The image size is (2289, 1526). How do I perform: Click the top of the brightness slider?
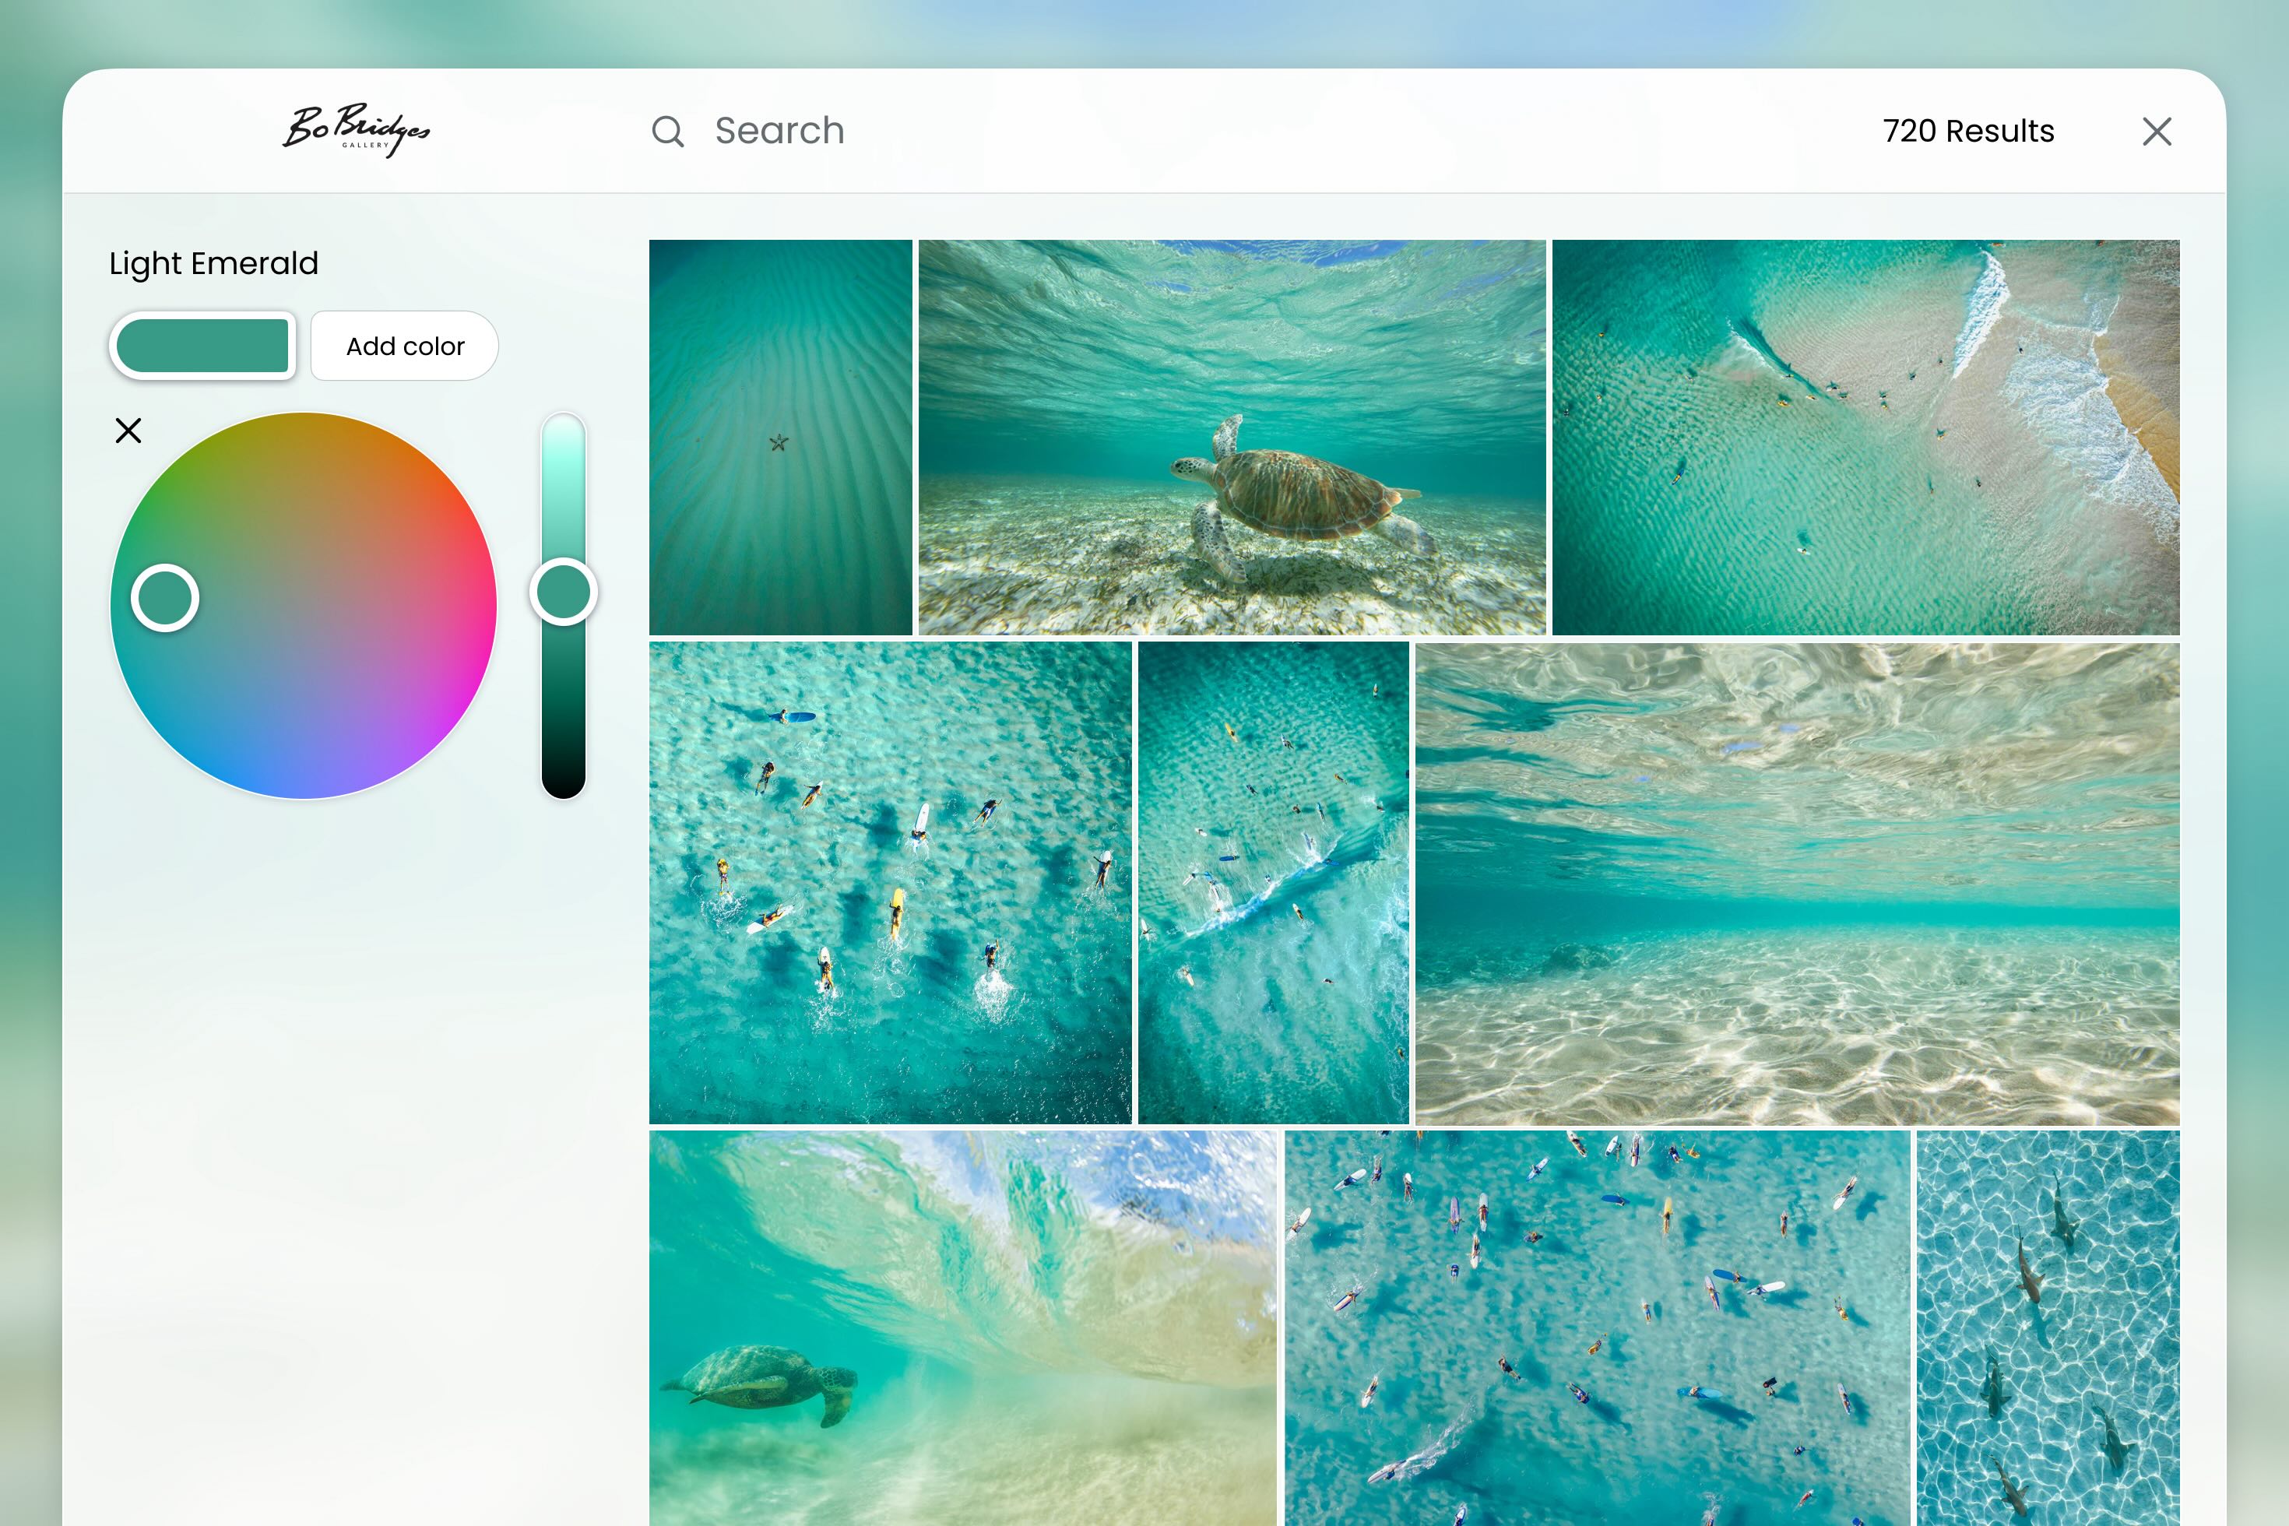coord(564,433)
